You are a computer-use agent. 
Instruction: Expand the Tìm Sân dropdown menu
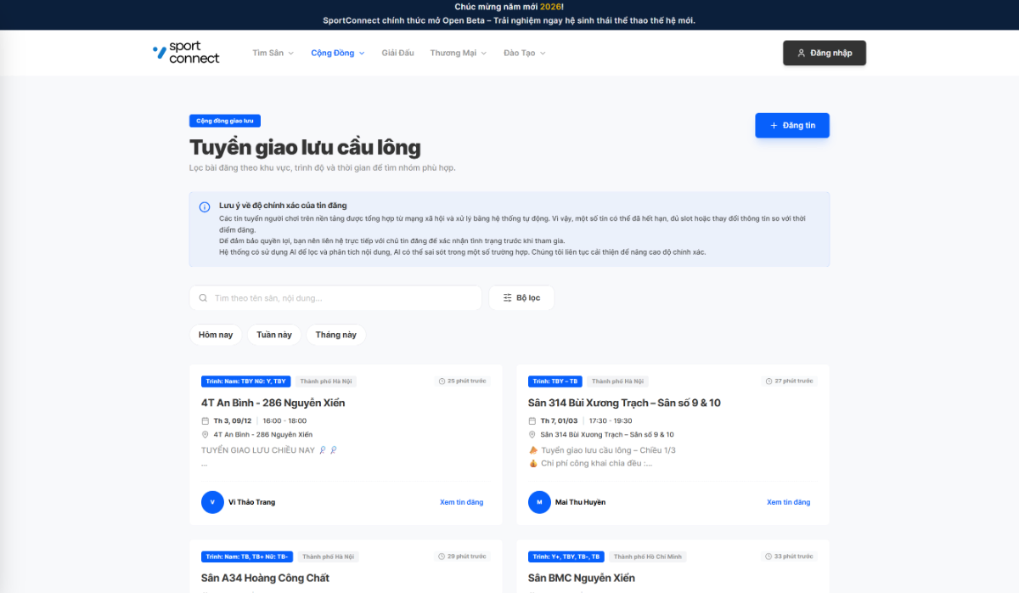[x=273, y=53]
